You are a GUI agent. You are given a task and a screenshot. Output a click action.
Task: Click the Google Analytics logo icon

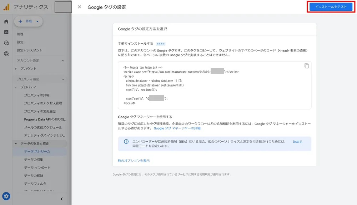coord(6,7)
